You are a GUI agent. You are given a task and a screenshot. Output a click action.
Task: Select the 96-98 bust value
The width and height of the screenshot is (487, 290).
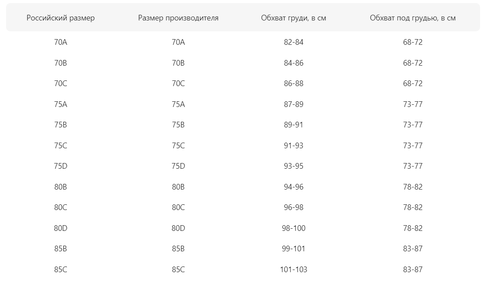pyautogui.click(x=294, y=207)
